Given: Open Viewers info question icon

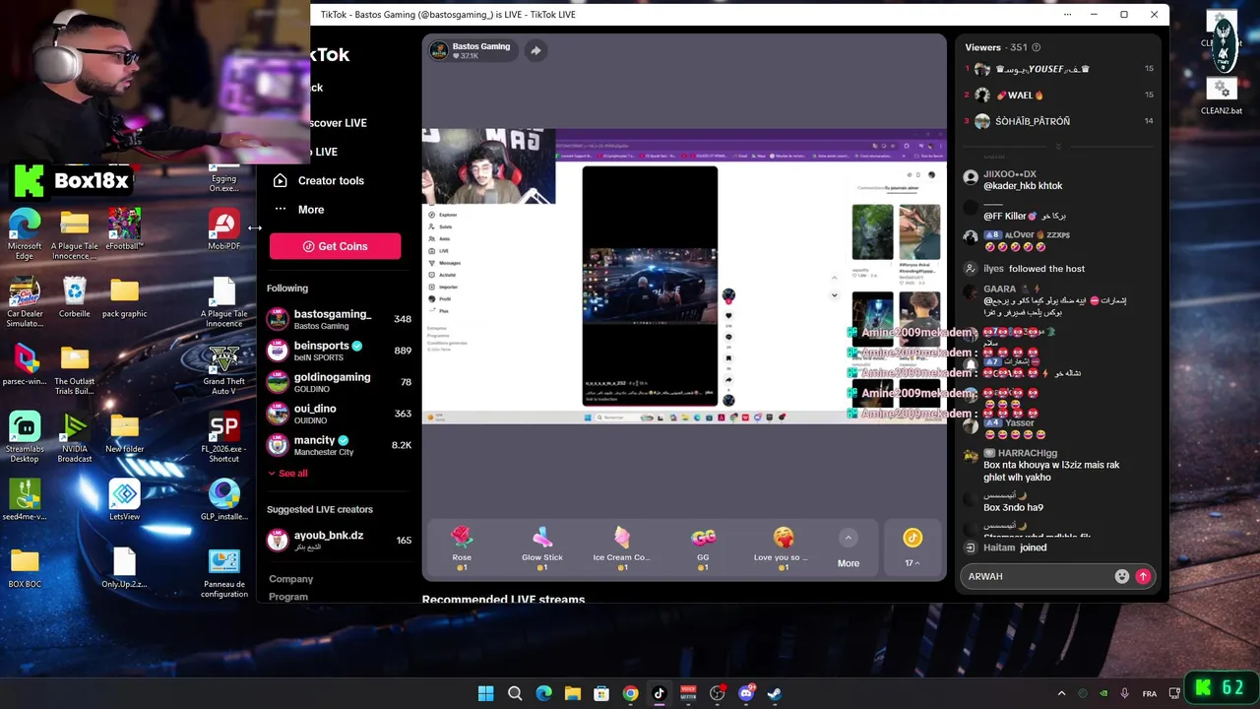Looking at the screenshot, I should click(x=1036, y=47).
